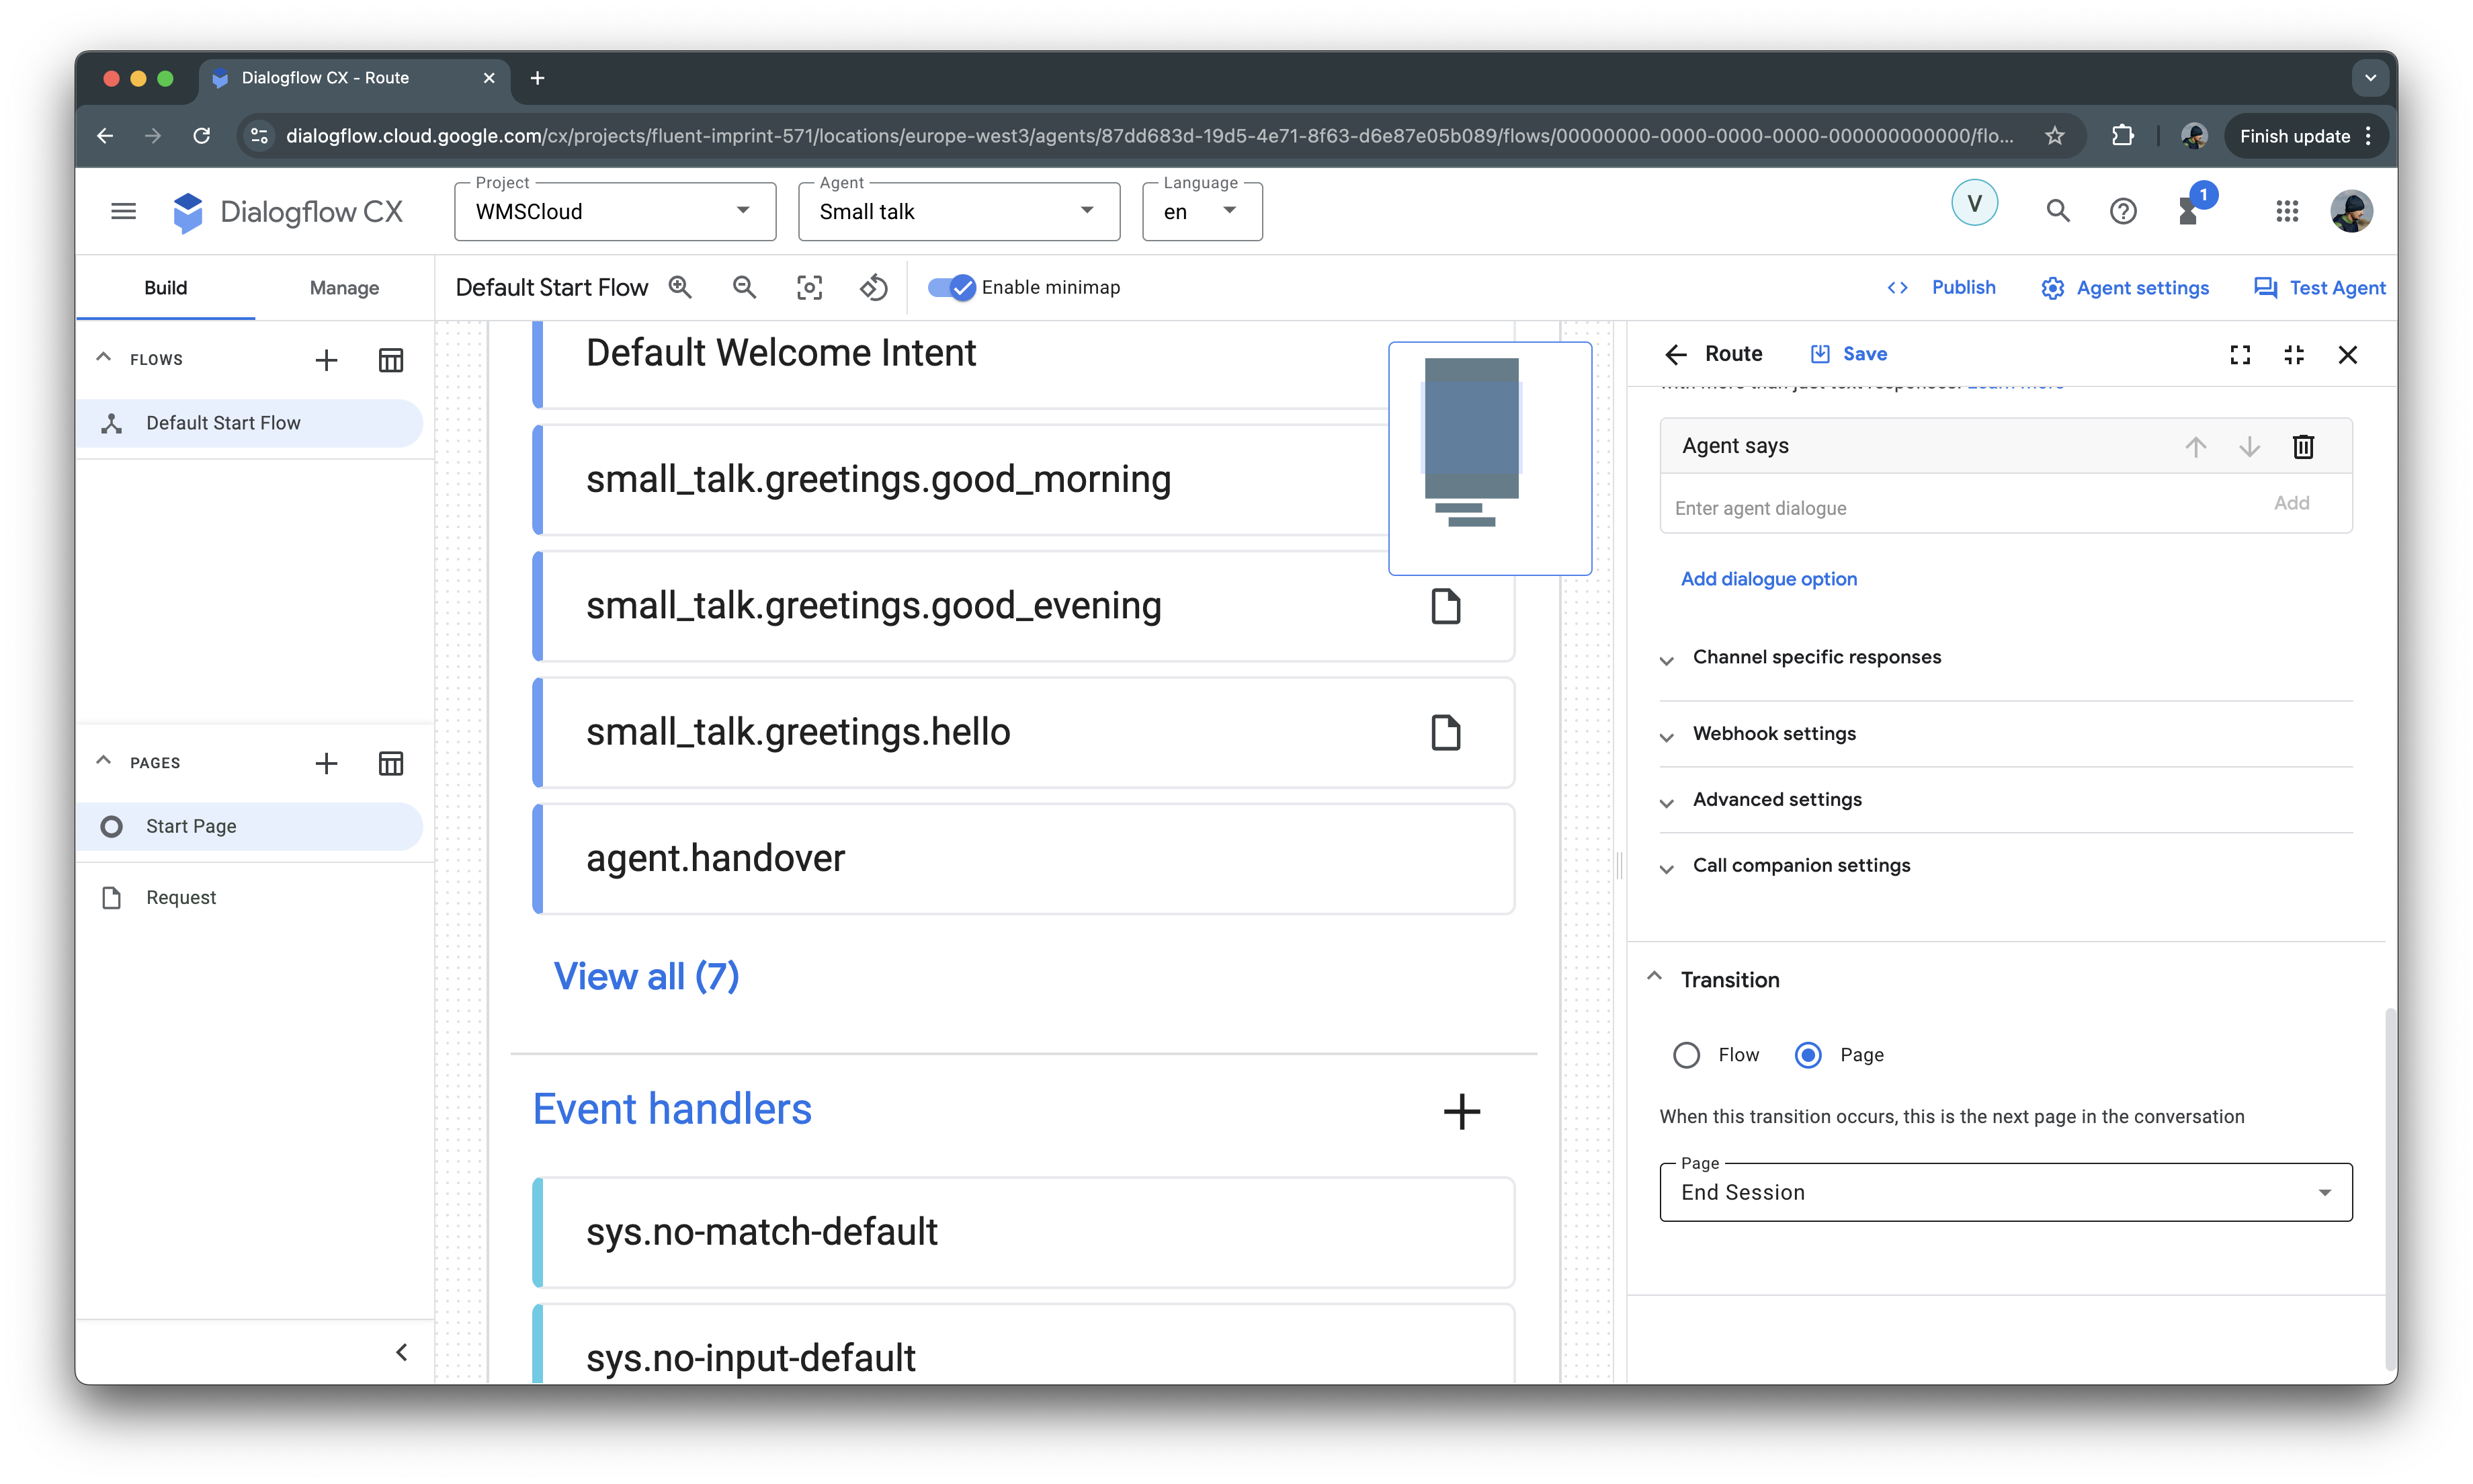Select the Flow transition radio button

(x=1686, y=1055)
